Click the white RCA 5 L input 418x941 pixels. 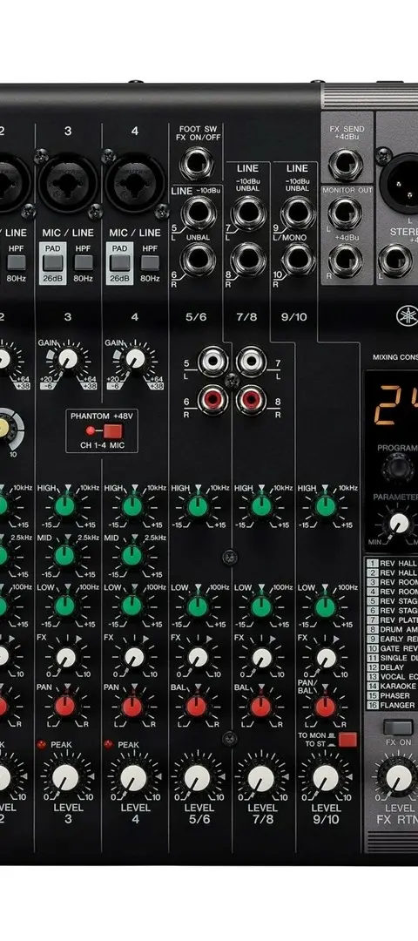tap(212, 362)
